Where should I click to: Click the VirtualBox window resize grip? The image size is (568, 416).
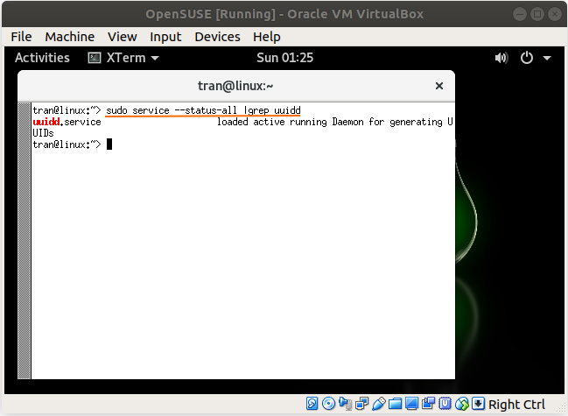[x=562, y=409]
